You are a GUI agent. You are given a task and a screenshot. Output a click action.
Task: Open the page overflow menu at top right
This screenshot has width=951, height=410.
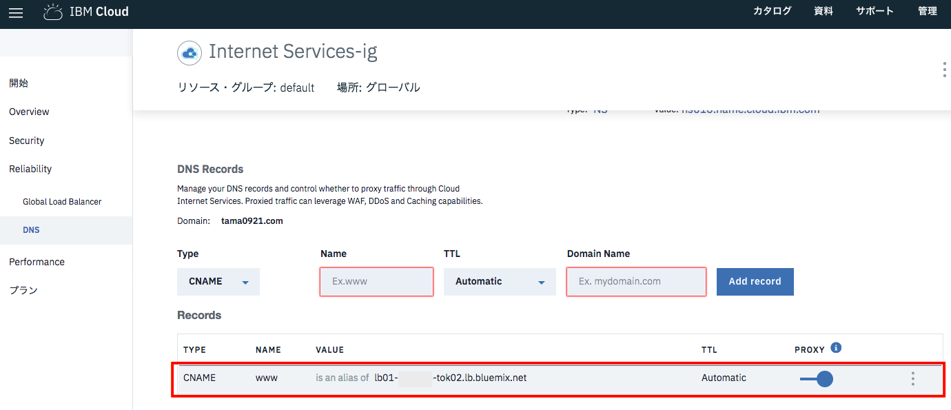[943, 69]
